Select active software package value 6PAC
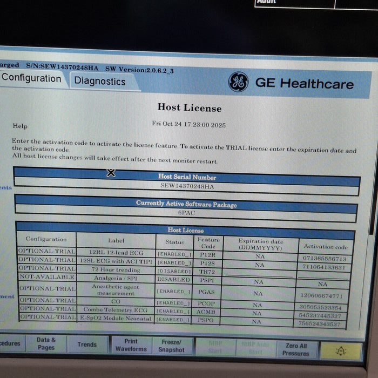The height and width of the screenshot is (378, 378). tap(186, 213)
